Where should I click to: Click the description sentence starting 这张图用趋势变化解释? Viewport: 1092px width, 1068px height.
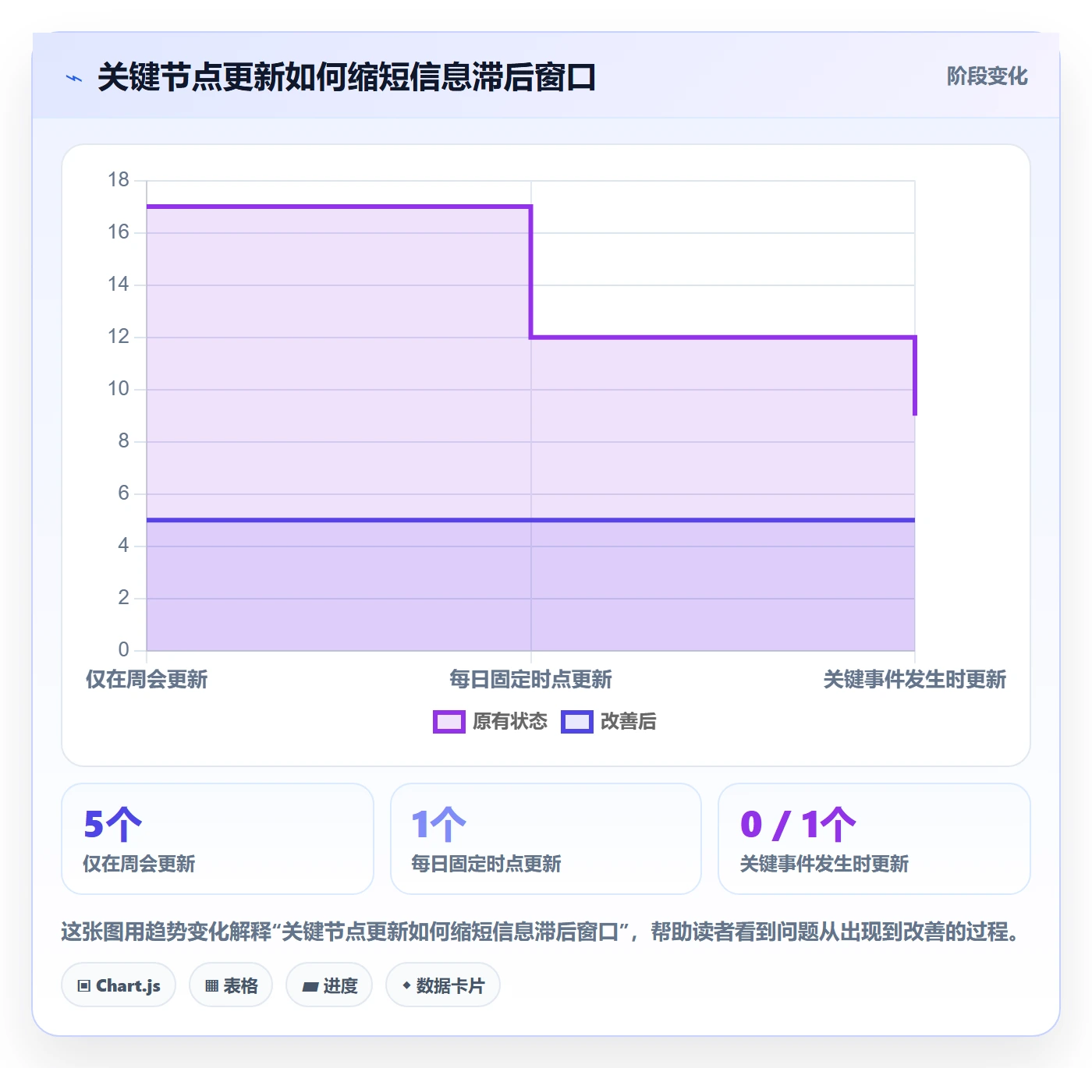(542, 932)
